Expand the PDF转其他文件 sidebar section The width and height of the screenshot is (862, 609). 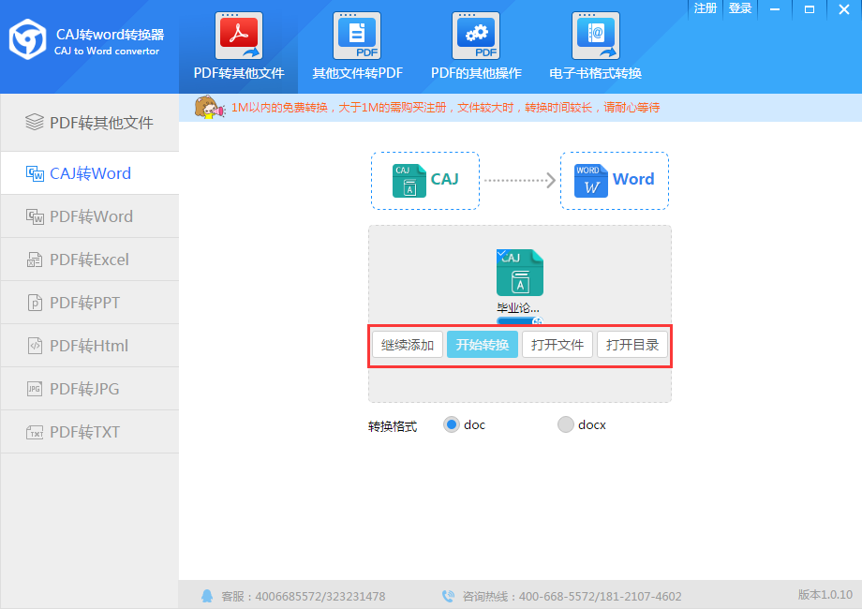(x=90, y=123)
